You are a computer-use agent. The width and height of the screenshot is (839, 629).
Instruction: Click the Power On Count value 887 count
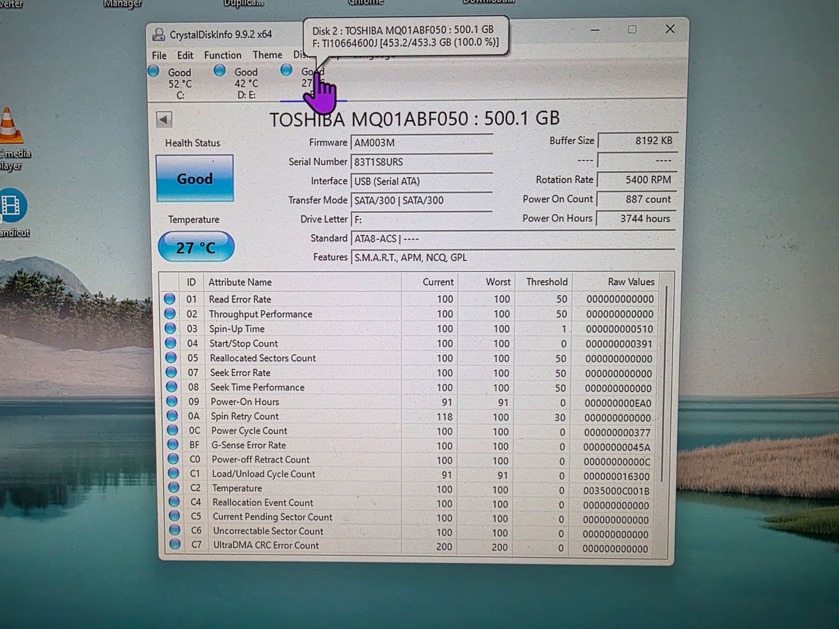[637, 199]
